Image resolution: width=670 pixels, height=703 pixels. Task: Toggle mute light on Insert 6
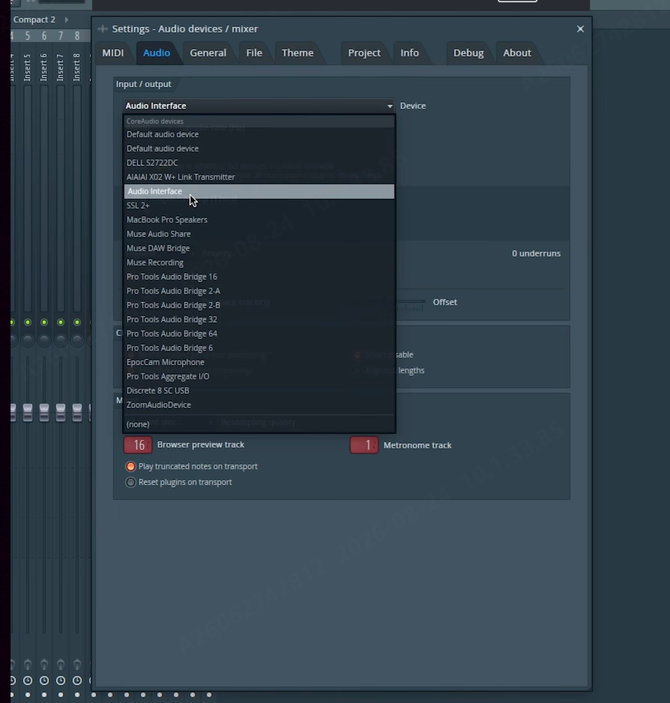[44, 322]
